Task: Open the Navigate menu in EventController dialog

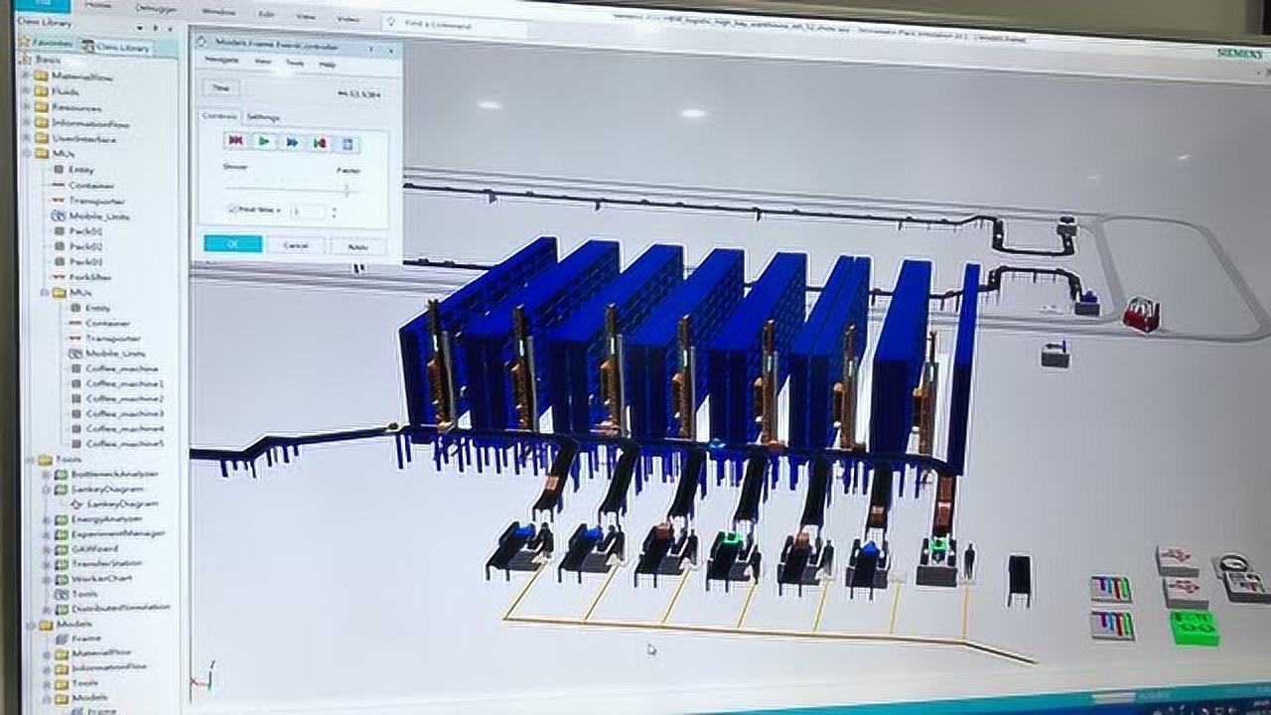Action: click(221, 61)
